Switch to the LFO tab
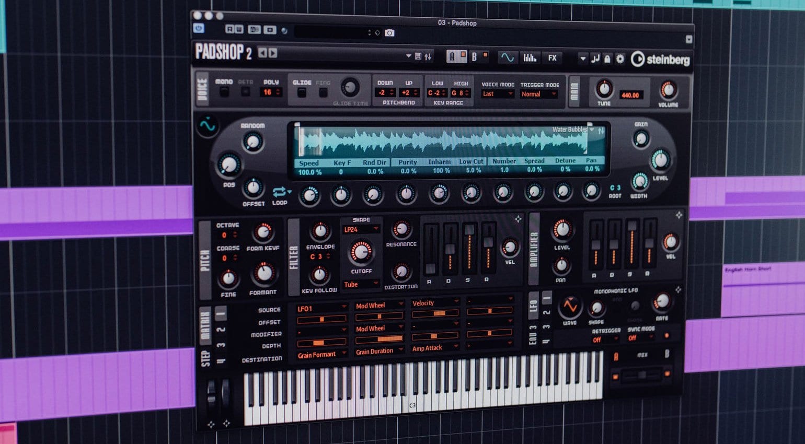805x444 pixels. point(534,306)
